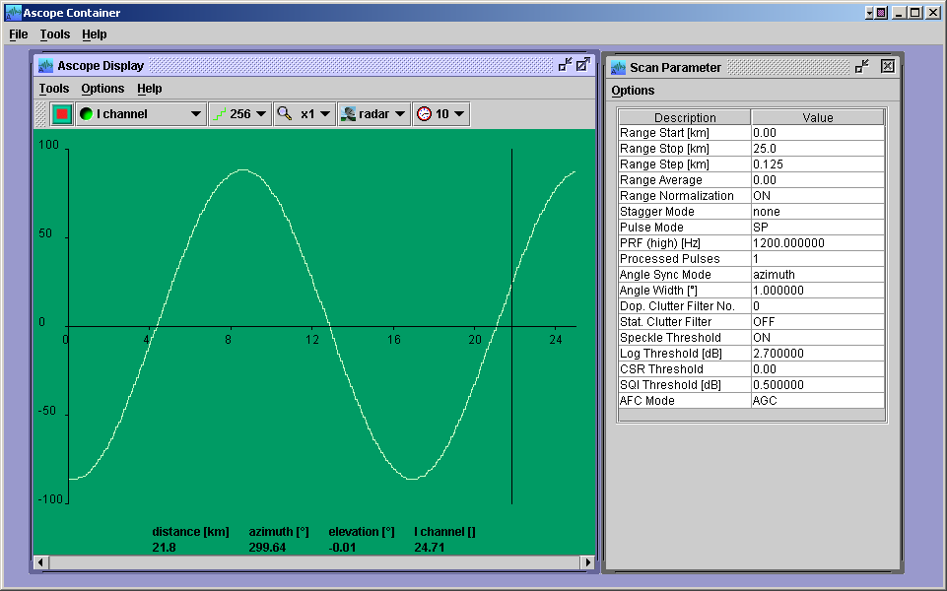Open the 10 refresh-rate dropdown arrow
Screen dimensions: 947x591
459,114
